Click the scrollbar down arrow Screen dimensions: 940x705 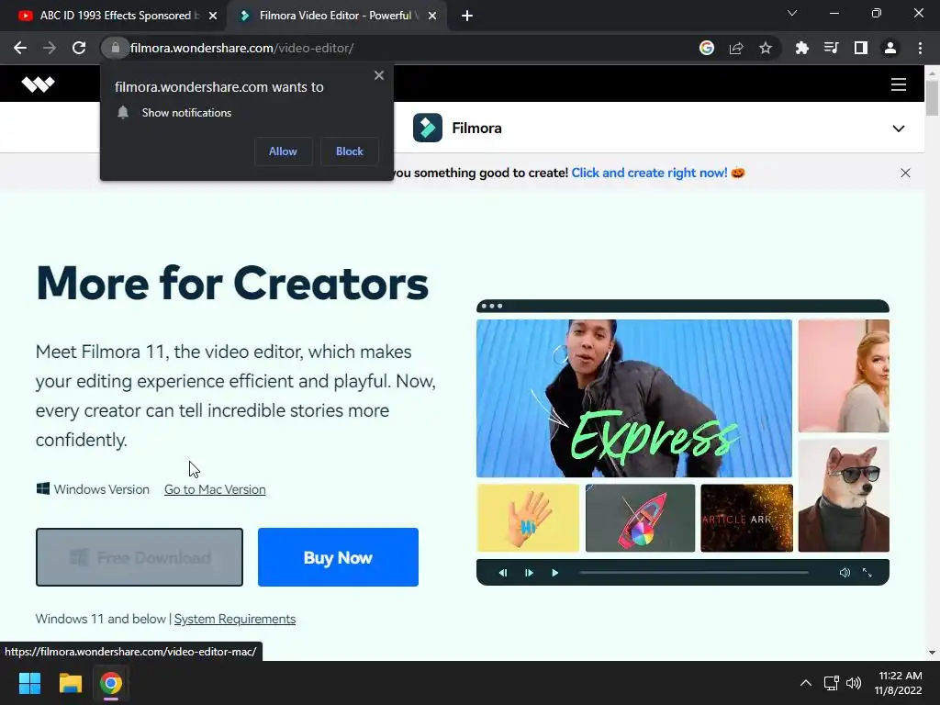932,653
